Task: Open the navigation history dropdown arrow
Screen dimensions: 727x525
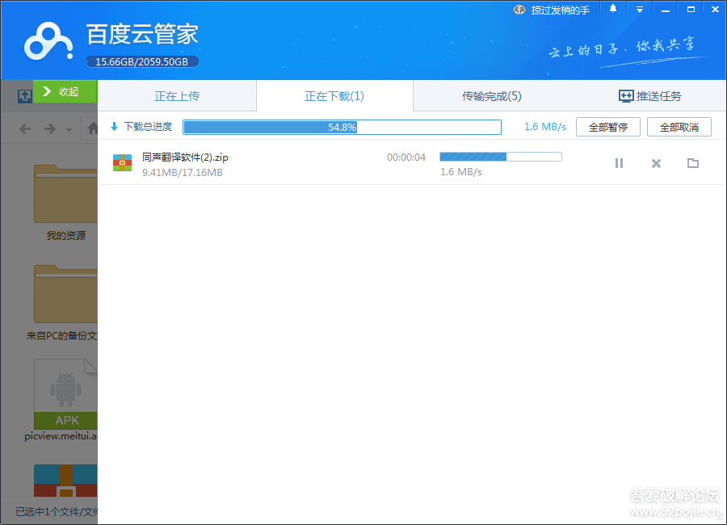Action: point(69,130)
